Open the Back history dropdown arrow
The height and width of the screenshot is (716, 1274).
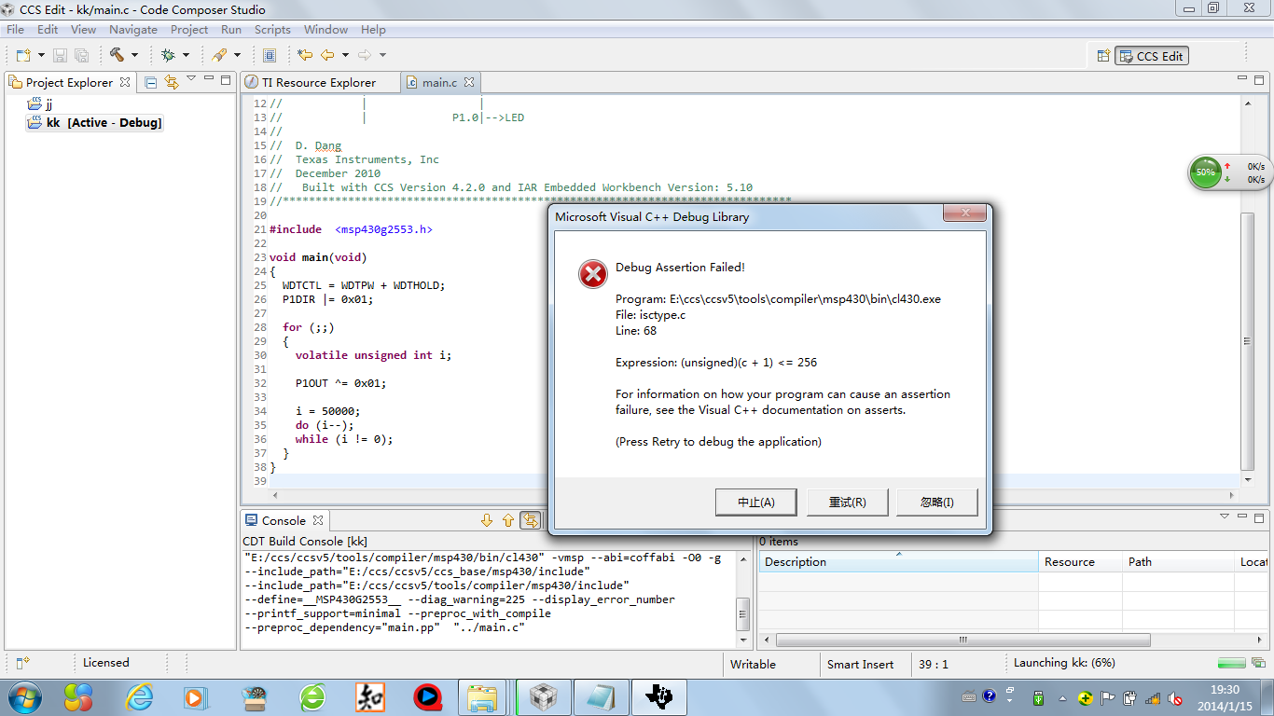tap(345, 55)
